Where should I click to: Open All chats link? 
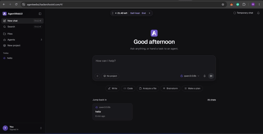(212, 100)
